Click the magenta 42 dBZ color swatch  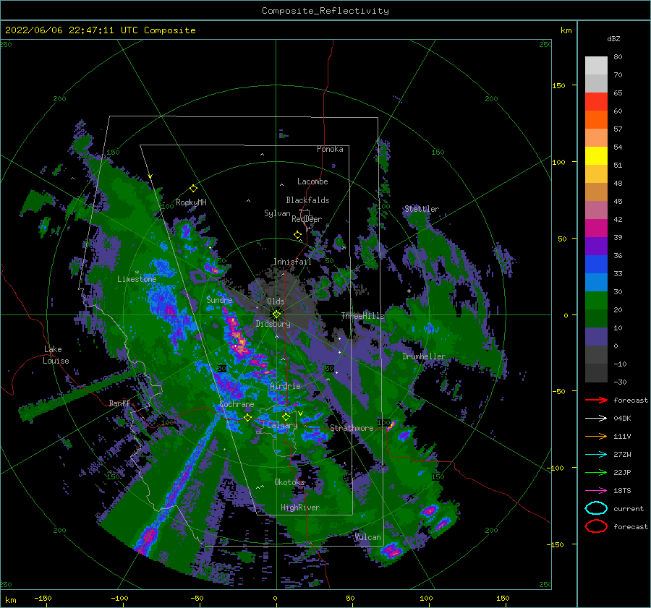pyautogui.click(x=596, y=228)
